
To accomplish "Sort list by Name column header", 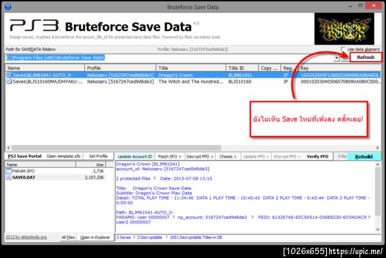I will pyautogui.click(x=45, y=68).
